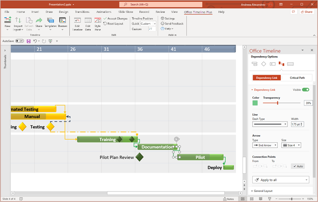
Task: Toggle the AutoSave switch
Action: 19,41
